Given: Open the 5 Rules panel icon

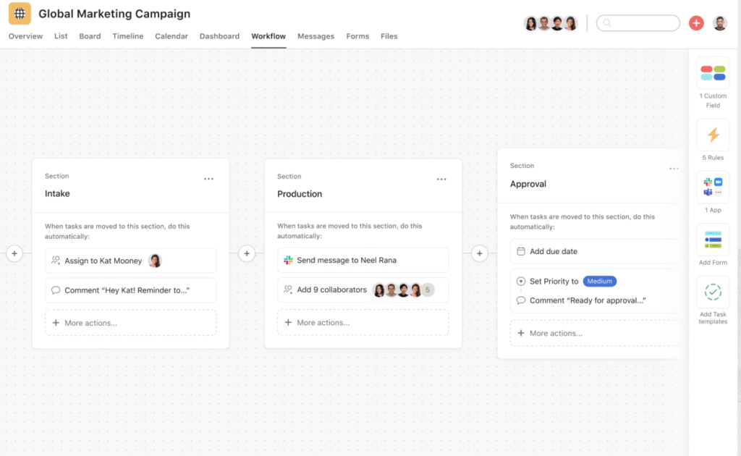Looking at the screenshot, I should 712,135.
